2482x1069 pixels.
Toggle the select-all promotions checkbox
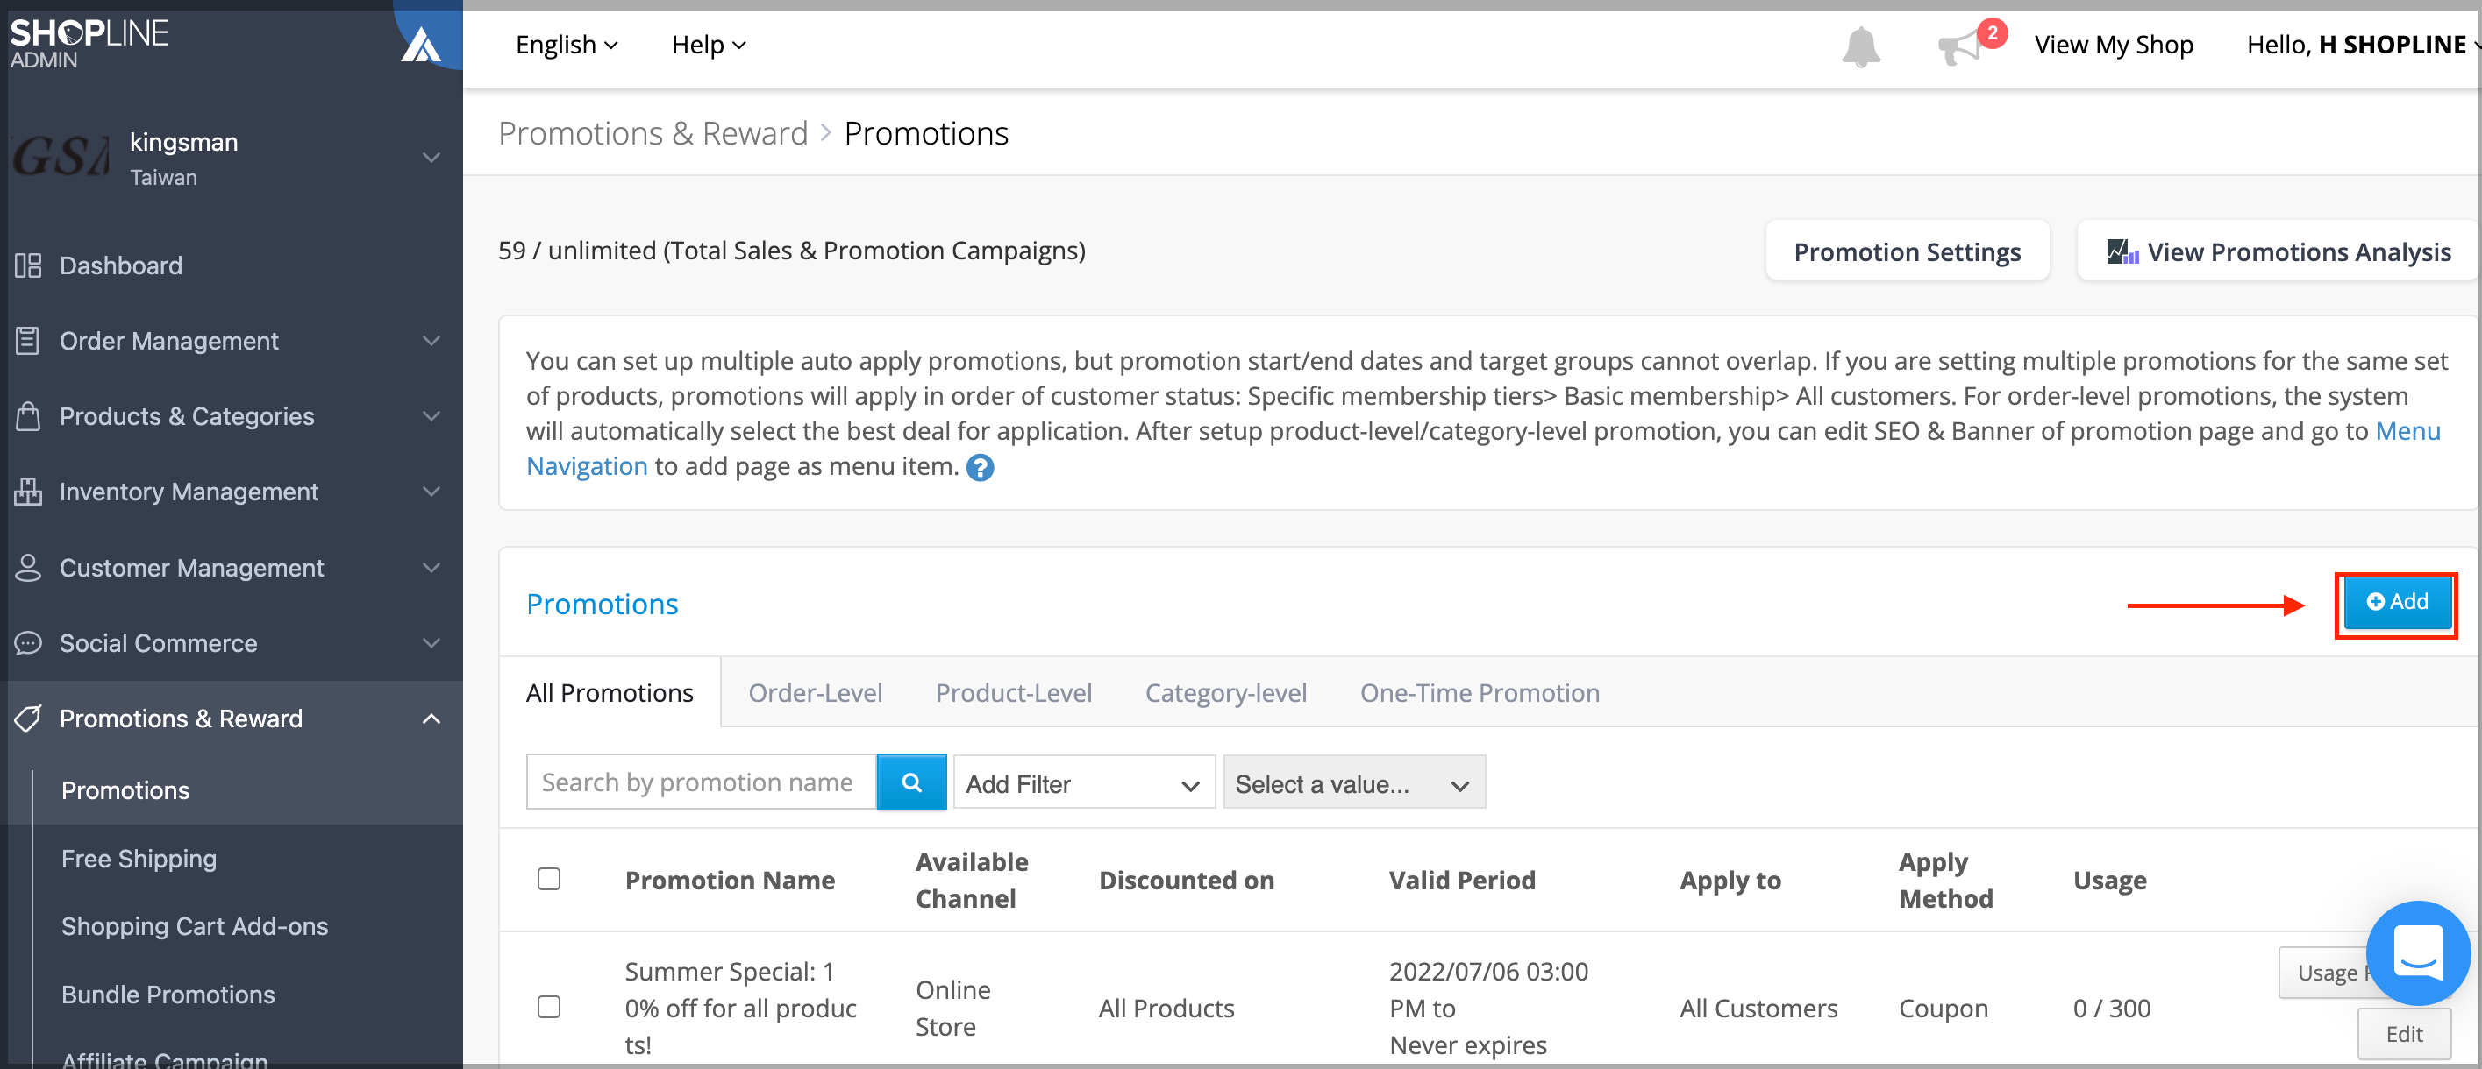[549, 880]
